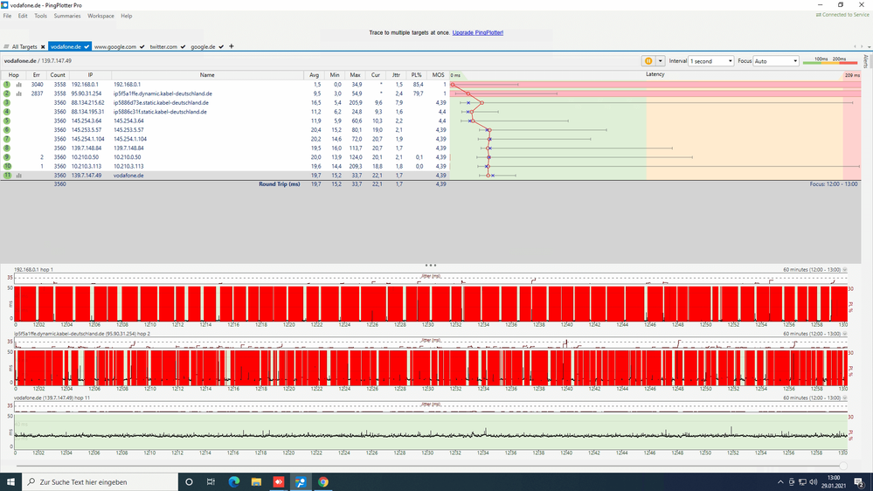This screenshot has width=873, height=491.
Task: Open the notification center icon
Action: pyautogui.click(x=859, y=482)
